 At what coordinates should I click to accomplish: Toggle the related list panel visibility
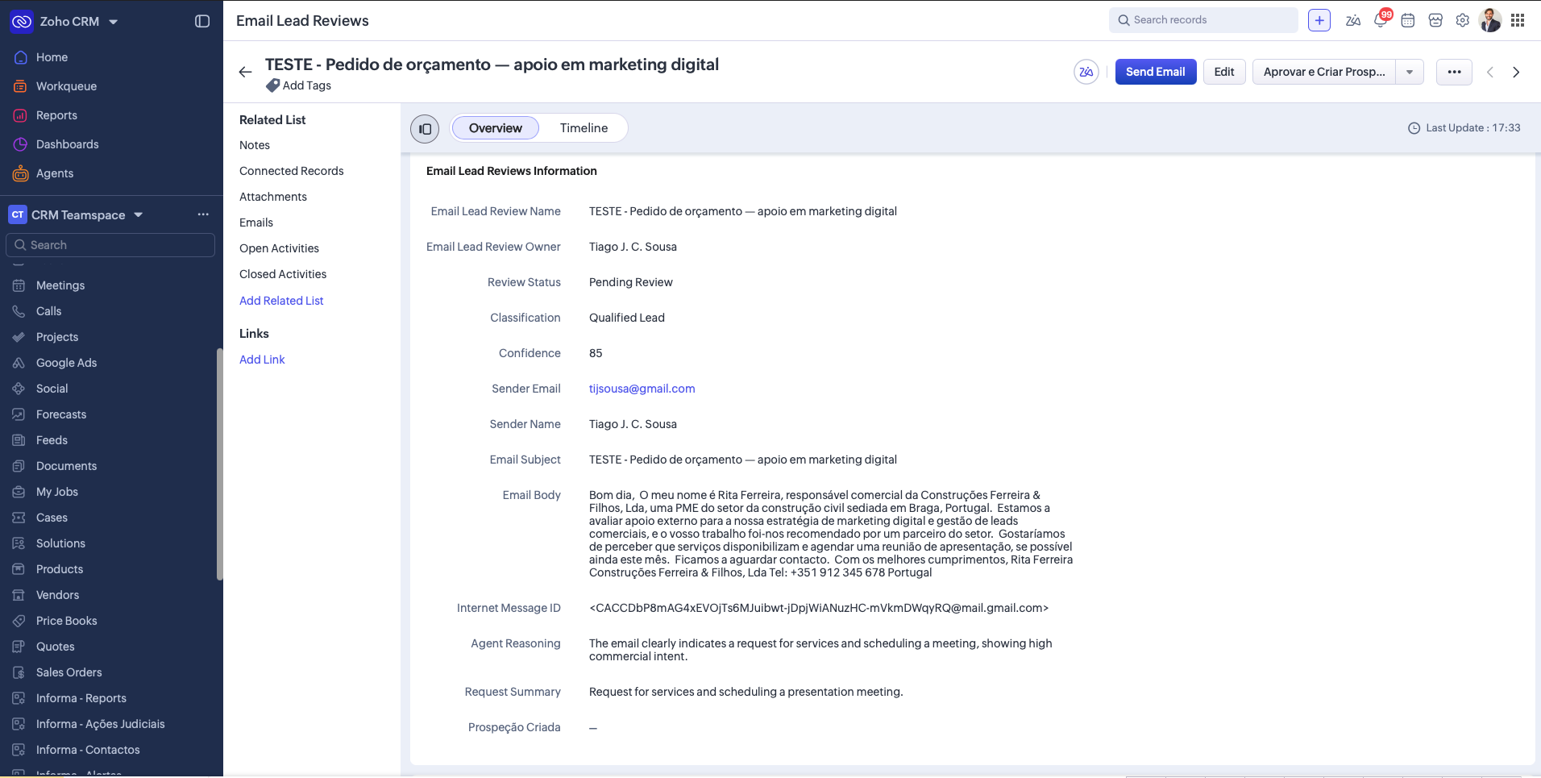pos(425,128)
